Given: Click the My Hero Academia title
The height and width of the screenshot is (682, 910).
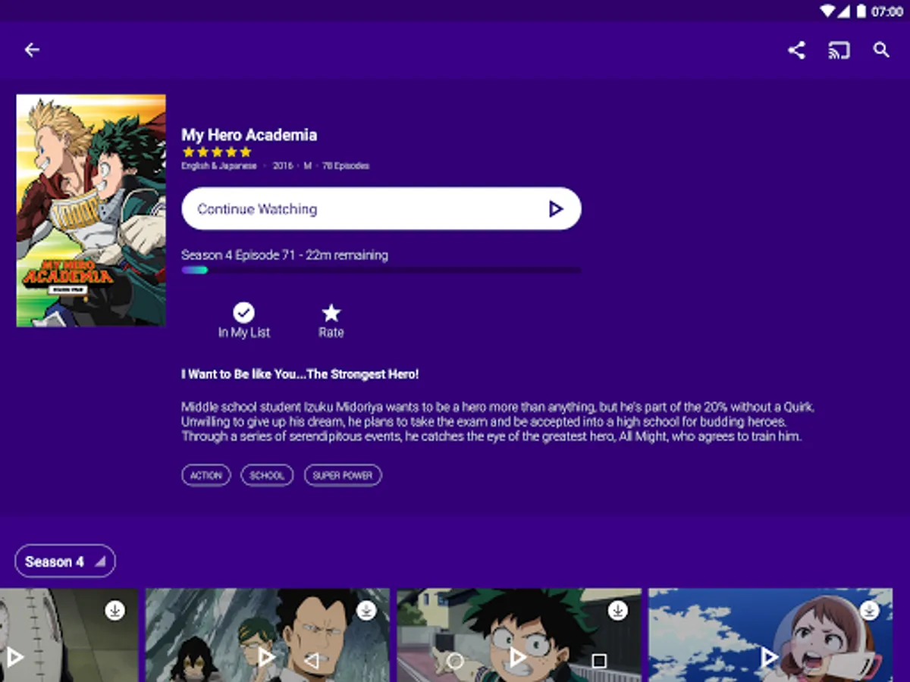Looking at the screenshot, I should pyautogui.click(x=249, y=135).
